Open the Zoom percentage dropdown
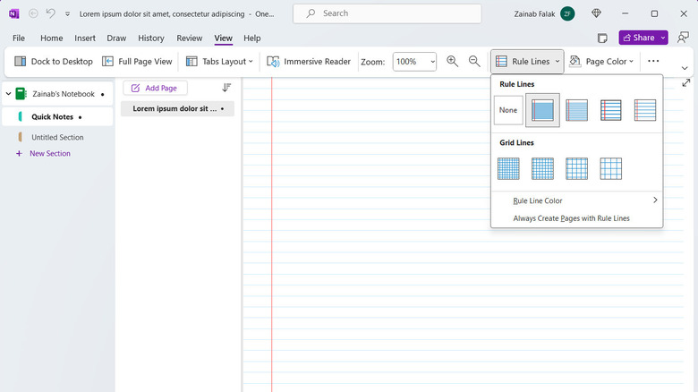The width and height of the screenshot is (698, 392). pos(415,62)
